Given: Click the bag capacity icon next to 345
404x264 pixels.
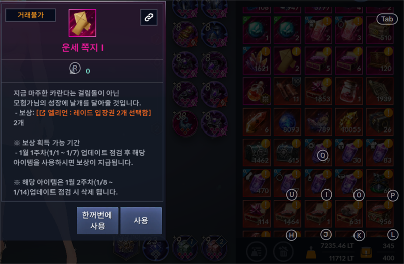Looking at the screenshot, I should pyautogui.click(x=366, y=252).
